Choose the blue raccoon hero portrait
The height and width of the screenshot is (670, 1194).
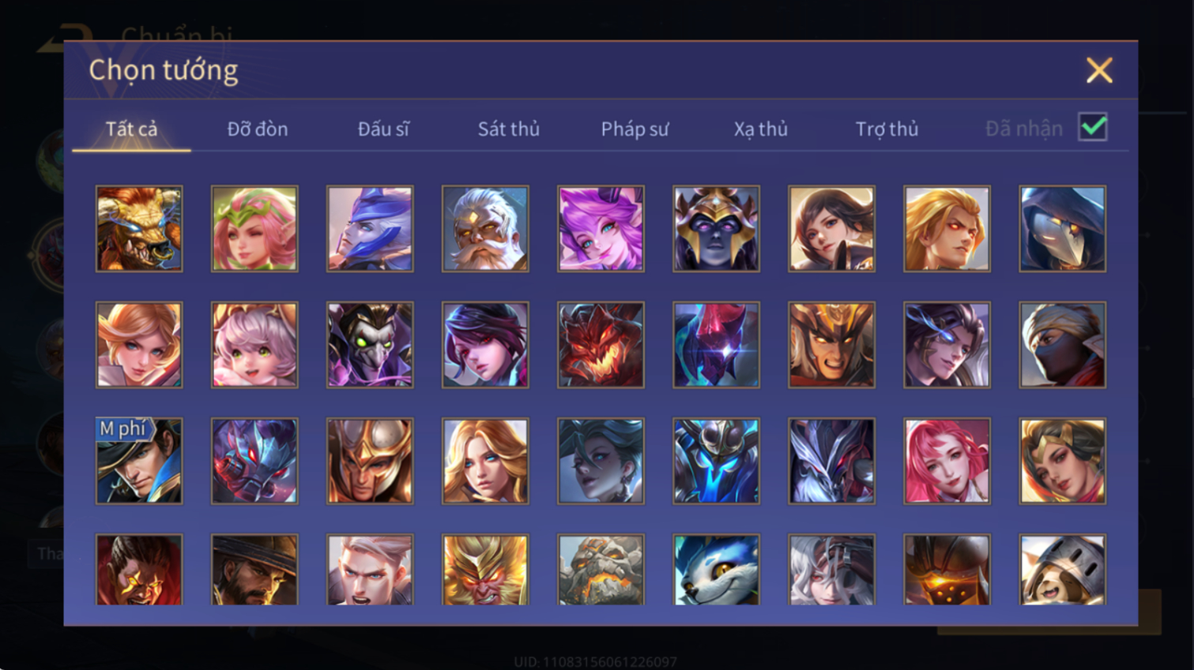point(716,570)
